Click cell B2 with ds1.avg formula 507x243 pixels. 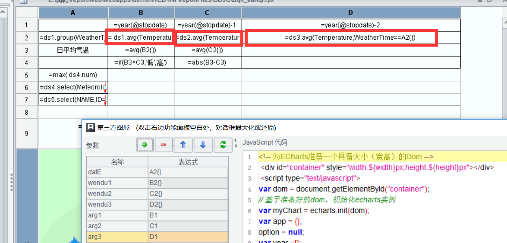141,38
